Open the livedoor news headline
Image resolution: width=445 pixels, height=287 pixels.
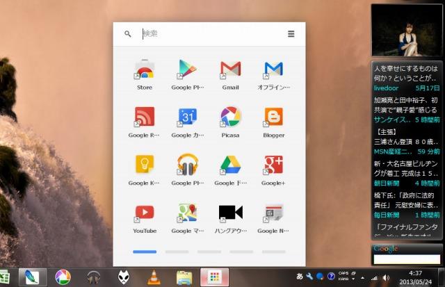(x=406, y=74)
